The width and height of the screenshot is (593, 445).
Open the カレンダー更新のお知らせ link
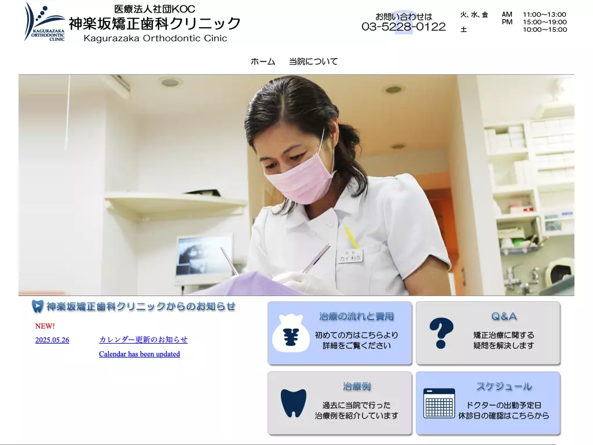pyautogui.click(x=144, y=340)
